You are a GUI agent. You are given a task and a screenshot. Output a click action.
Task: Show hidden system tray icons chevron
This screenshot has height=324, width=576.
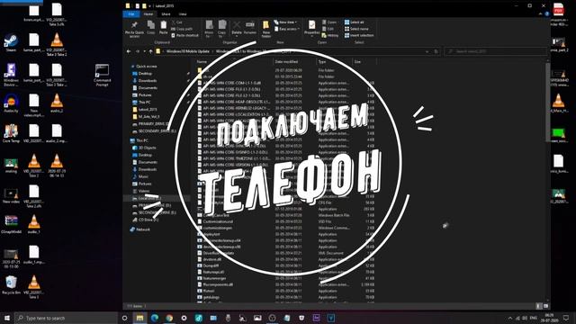click(510, 318)
